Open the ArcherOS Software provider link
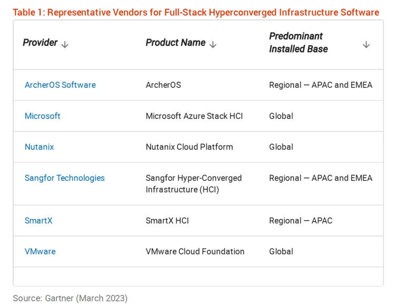This screenshot has width=395, height=307. [60, 85]
